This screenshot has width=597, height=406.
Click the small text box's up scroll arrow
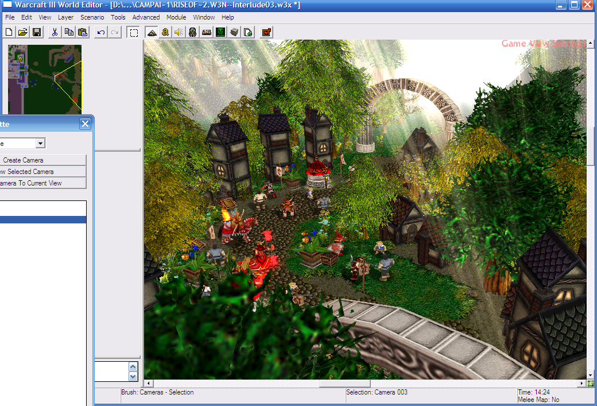tap(133, 367)
